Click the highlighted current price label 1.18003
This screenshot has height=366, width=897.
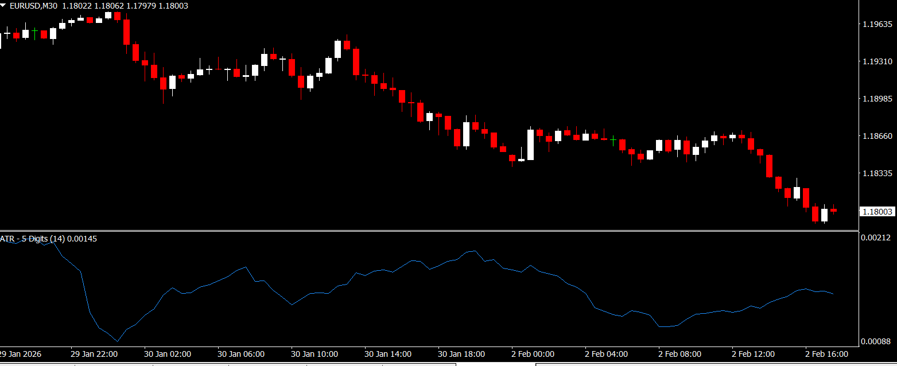(877, 212)
